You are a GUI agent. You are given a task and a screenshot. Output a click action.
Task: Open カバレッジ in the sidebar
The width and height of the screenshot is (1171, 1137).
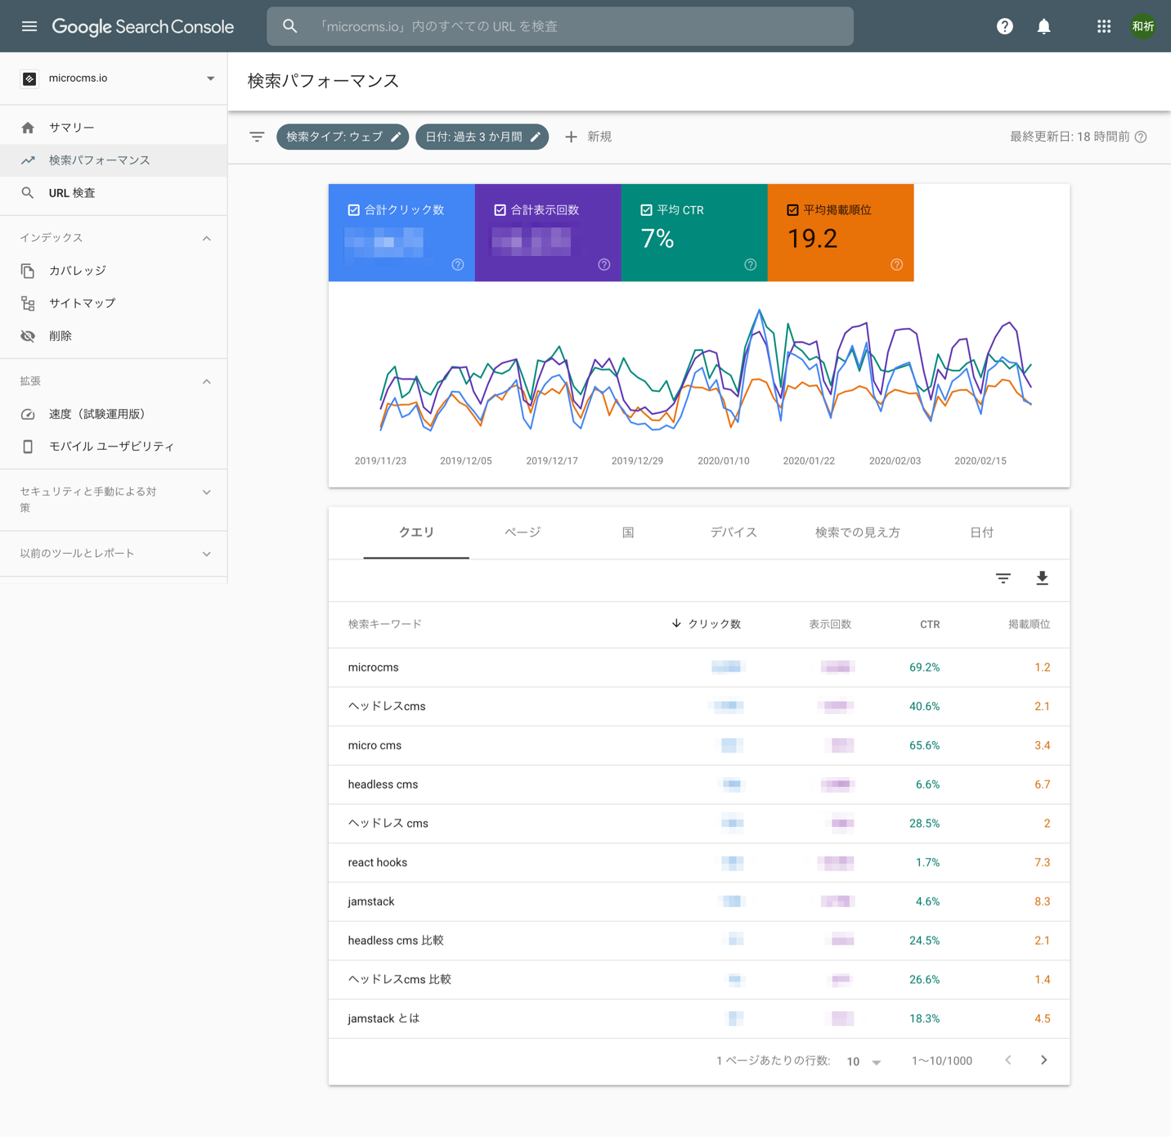78,271
